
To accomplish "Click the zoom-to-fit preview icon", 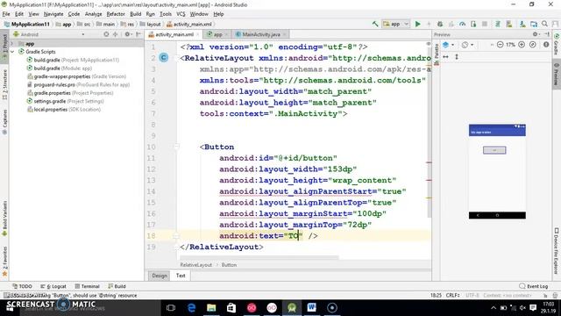I will point(533,45).
